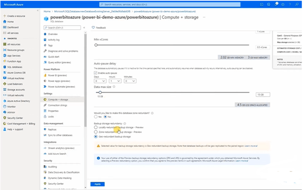Viewport: 305px width, 190px height.
Task: Open All resources grid icon
Action: coord(5,44)
